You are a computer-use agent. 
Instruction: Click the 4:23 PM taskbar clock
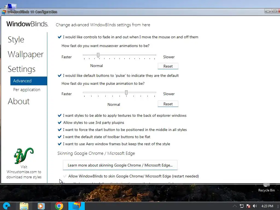(267, 206)
